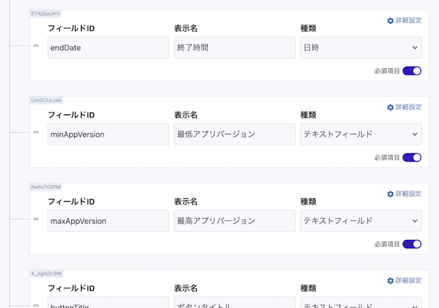Click the maxAppVersion field ID input
Screen dimensions: 439x308
[108, 221]
